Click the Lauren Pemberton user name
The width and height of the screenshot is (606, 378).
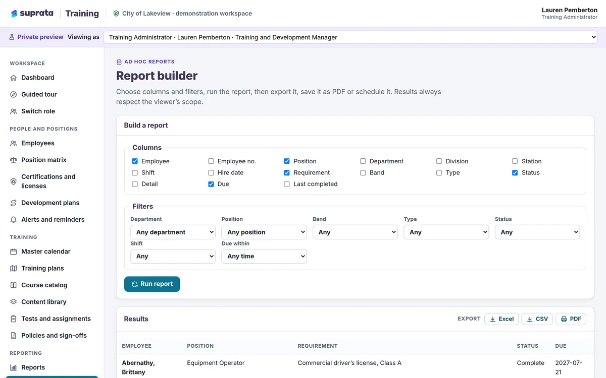(x=570, y=10)
